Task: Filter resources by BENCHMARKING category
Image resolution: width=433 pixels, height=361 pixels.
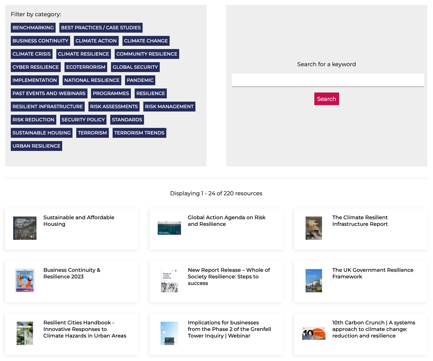Action: [x=33, y=27]
